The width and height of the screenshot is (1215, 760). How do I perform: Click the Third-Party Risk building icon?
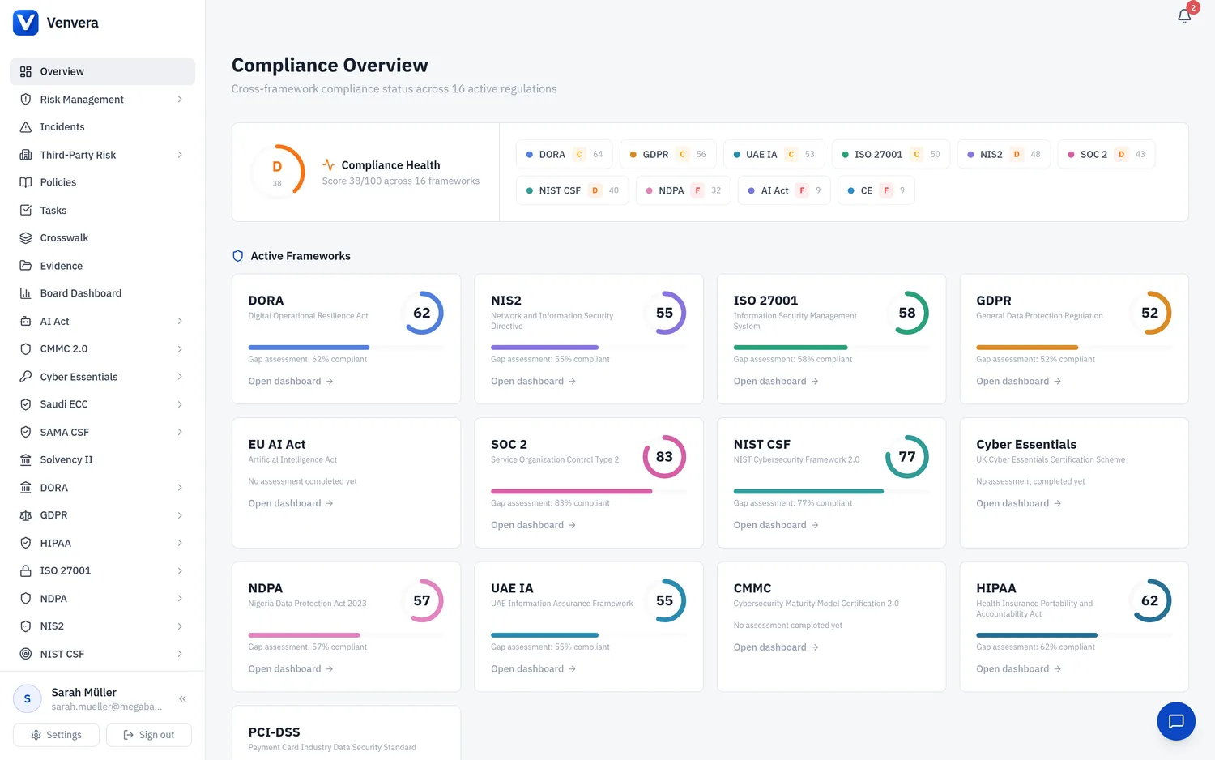[26, 155]
